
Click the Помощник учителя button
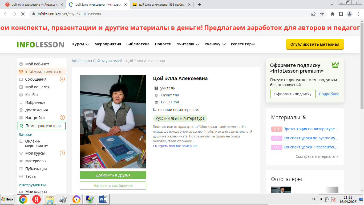point(42,126)
